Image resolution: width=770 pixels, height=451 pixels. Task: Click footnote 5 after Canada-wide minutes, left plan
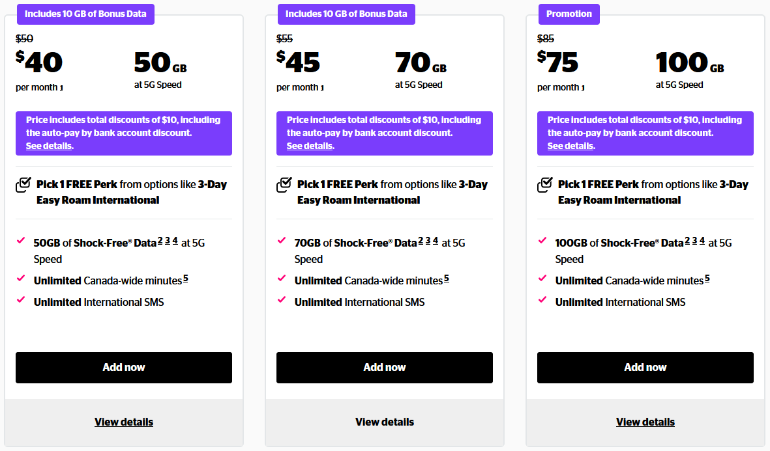(186, 277)
